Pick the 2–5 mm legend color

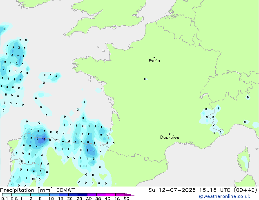(x=35, y=195)
